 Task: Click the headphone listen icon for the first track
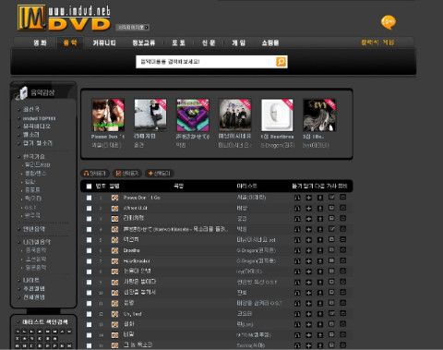point(297,198)
